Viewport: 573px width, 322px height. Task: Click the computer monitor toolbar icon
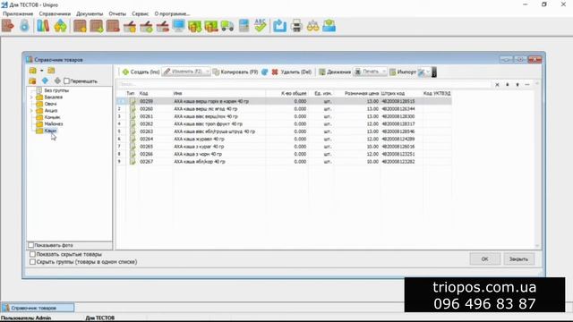[179, 26]
